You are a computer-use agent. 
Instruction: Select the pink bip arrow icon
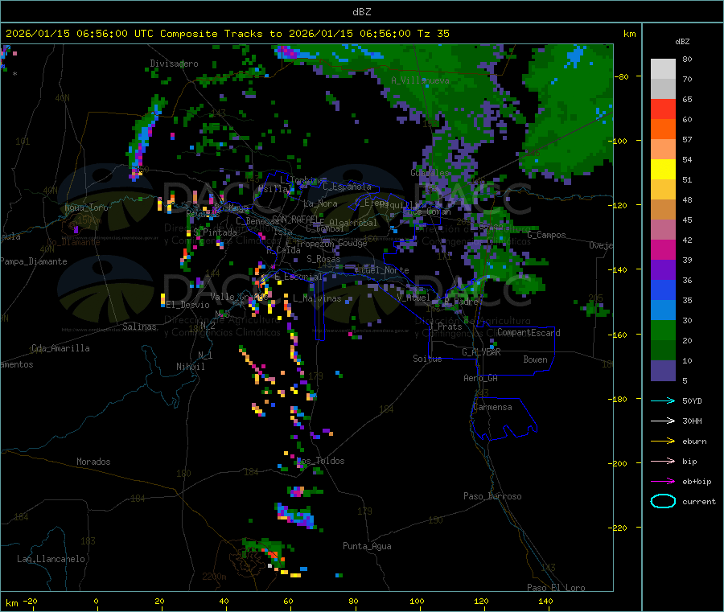click(663, 462)
